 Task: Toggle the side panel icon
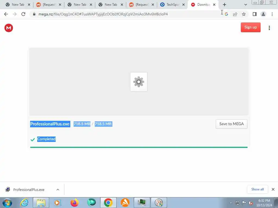pyautogui.click(x=255, y=14)
